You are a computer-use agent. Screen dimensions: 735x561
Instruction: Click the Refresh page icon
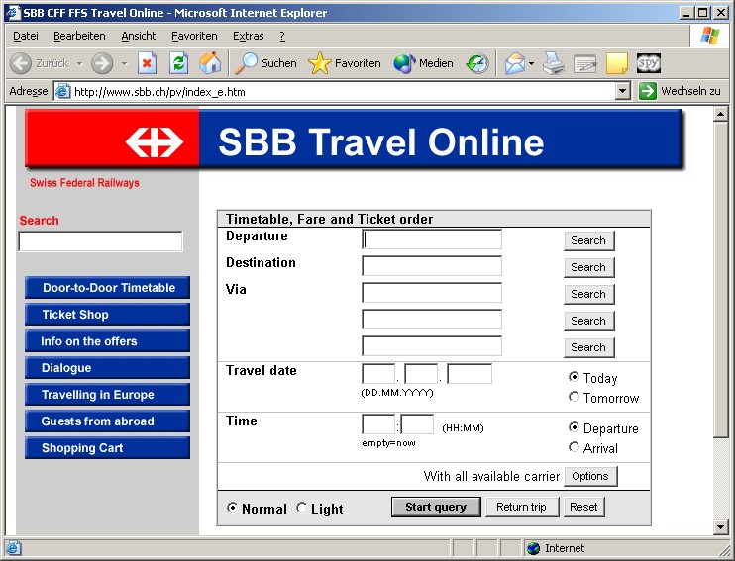coord(178,63)
